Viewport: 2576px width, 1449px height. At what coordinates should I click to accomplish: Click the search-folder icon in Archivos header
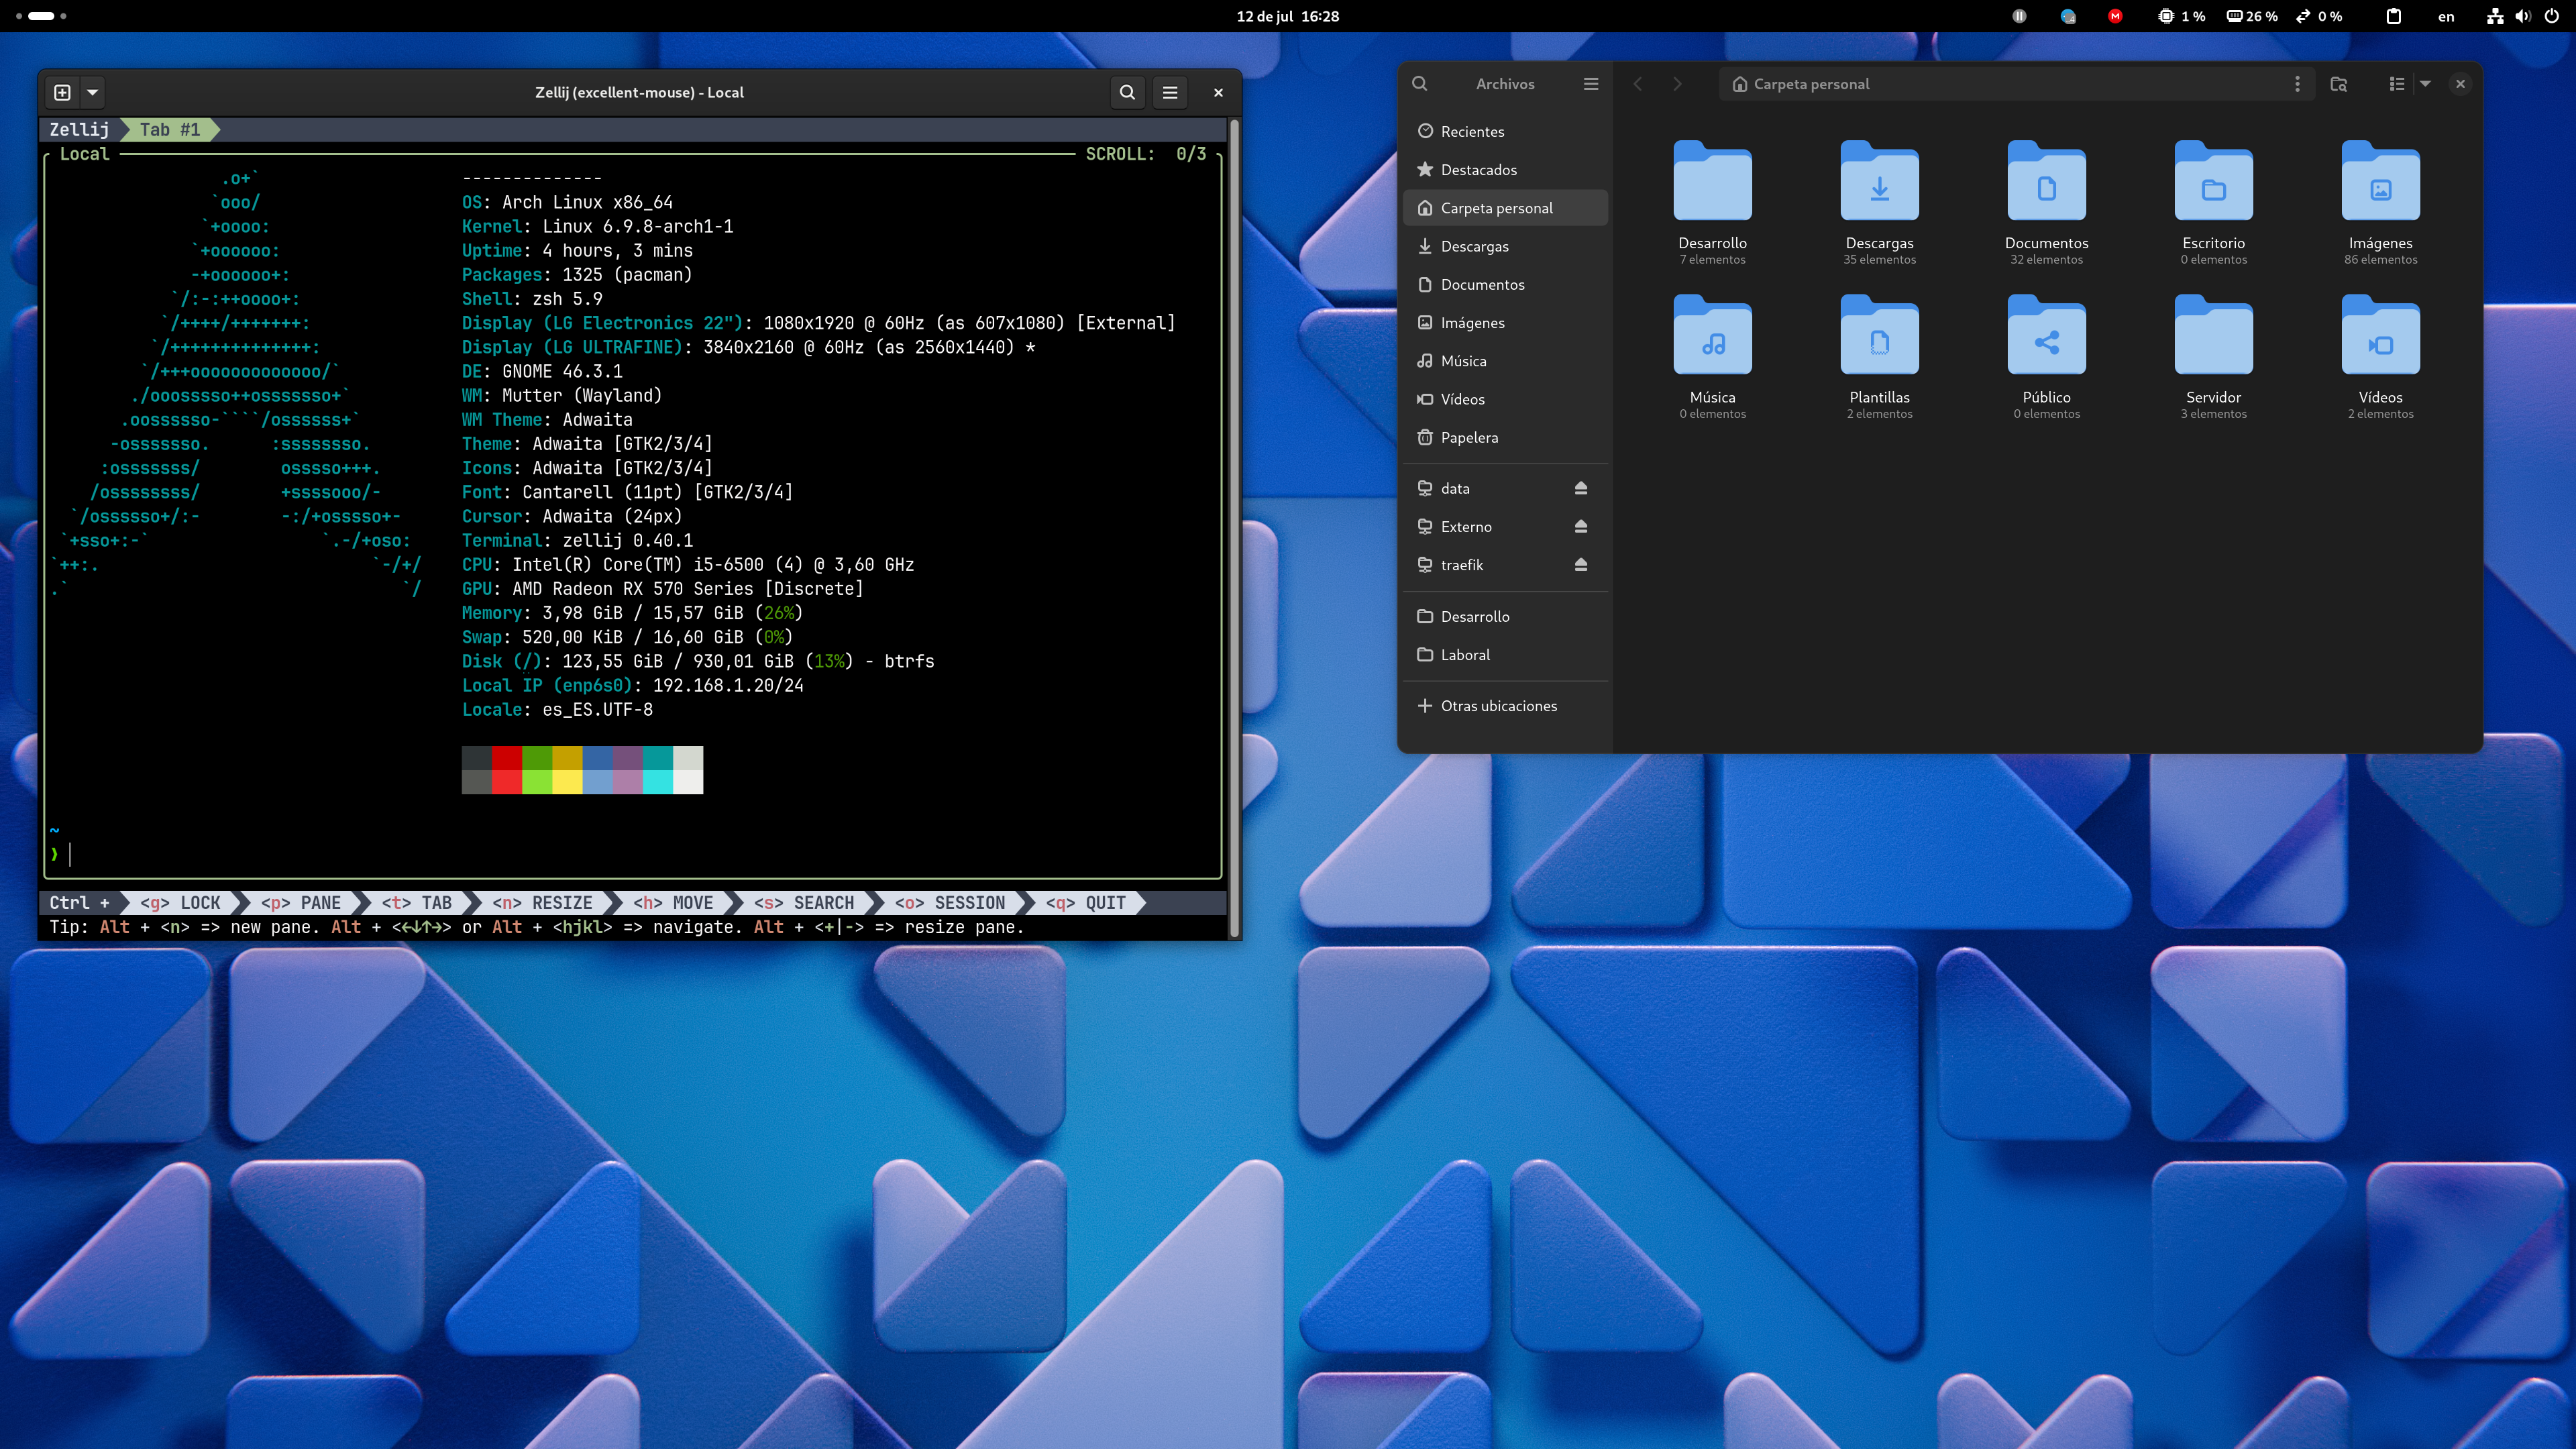point(2338,84)
